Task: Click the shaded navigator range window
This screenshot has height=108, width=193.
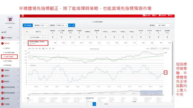Action: click(x=151, y=92)
